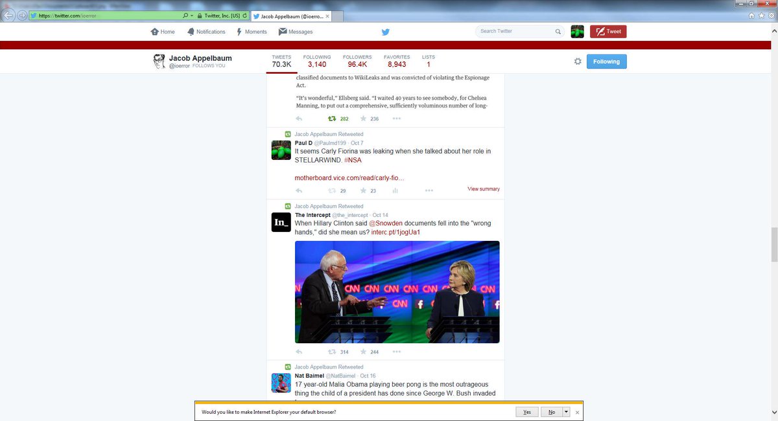Open the interc.pt/1jogUa1 link
778x421 pixels.
(396, 232)
